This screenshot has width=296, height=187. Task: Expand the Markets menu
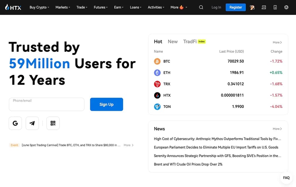click(63, 7)
